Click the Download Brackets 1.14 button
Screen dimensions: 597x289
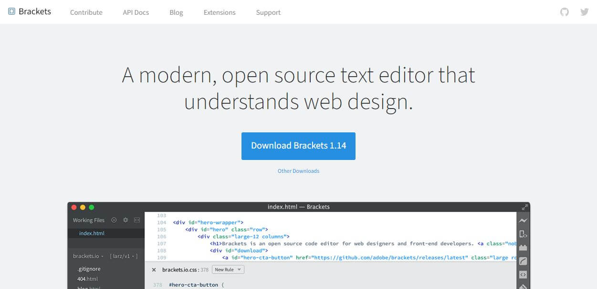point(298,146)
